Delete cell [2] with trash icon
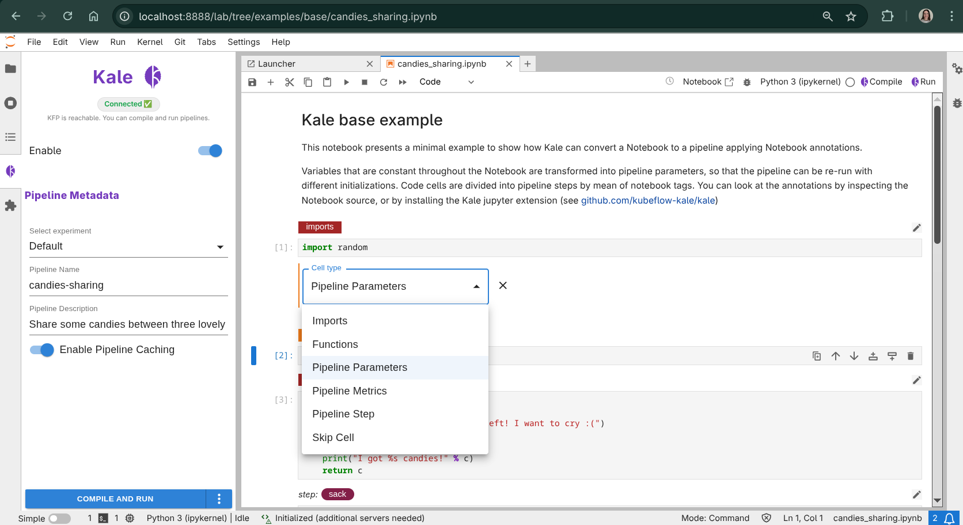Screen dimensions: 963x525 (x=911, y=356)
